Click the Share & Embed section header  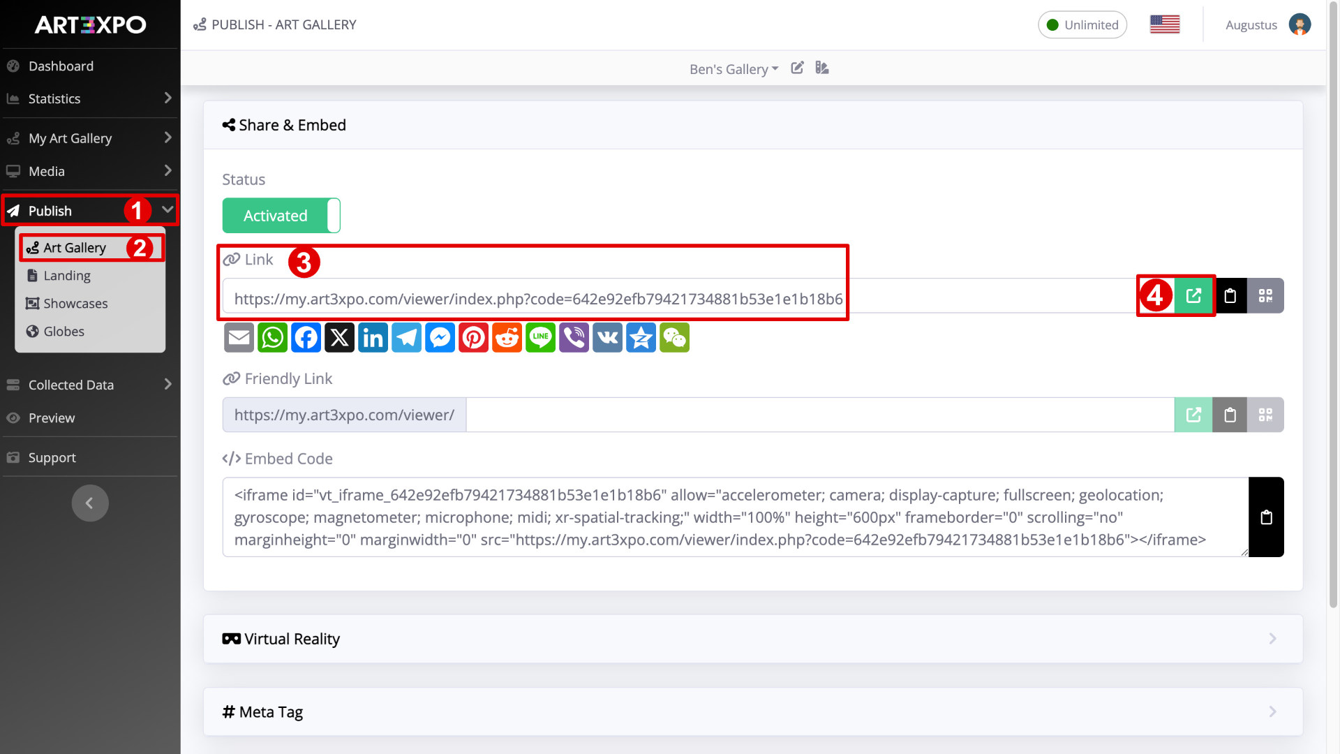coord(753,125)
